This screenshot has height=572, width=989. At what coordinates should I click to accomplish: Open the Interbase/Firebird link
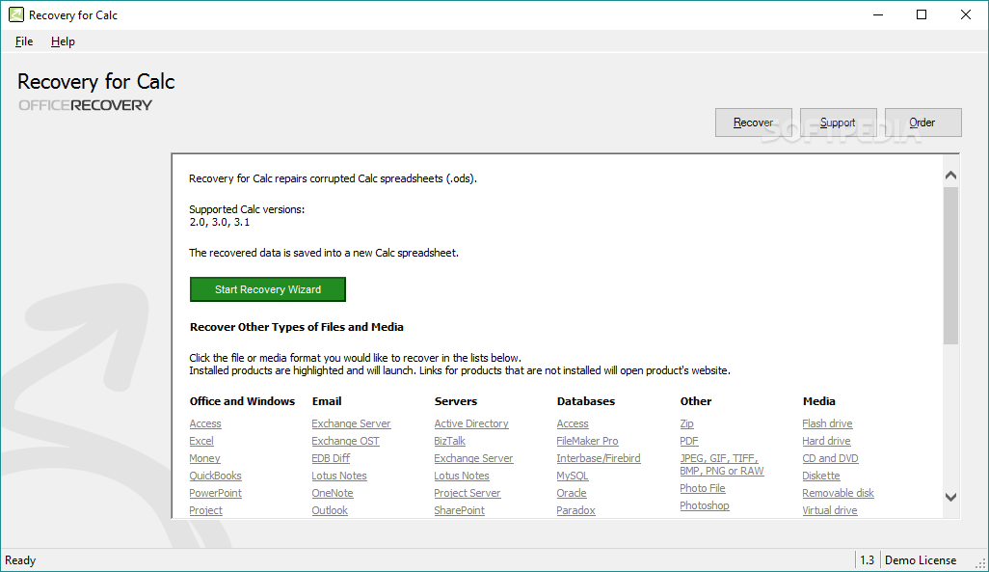[598, 458]
